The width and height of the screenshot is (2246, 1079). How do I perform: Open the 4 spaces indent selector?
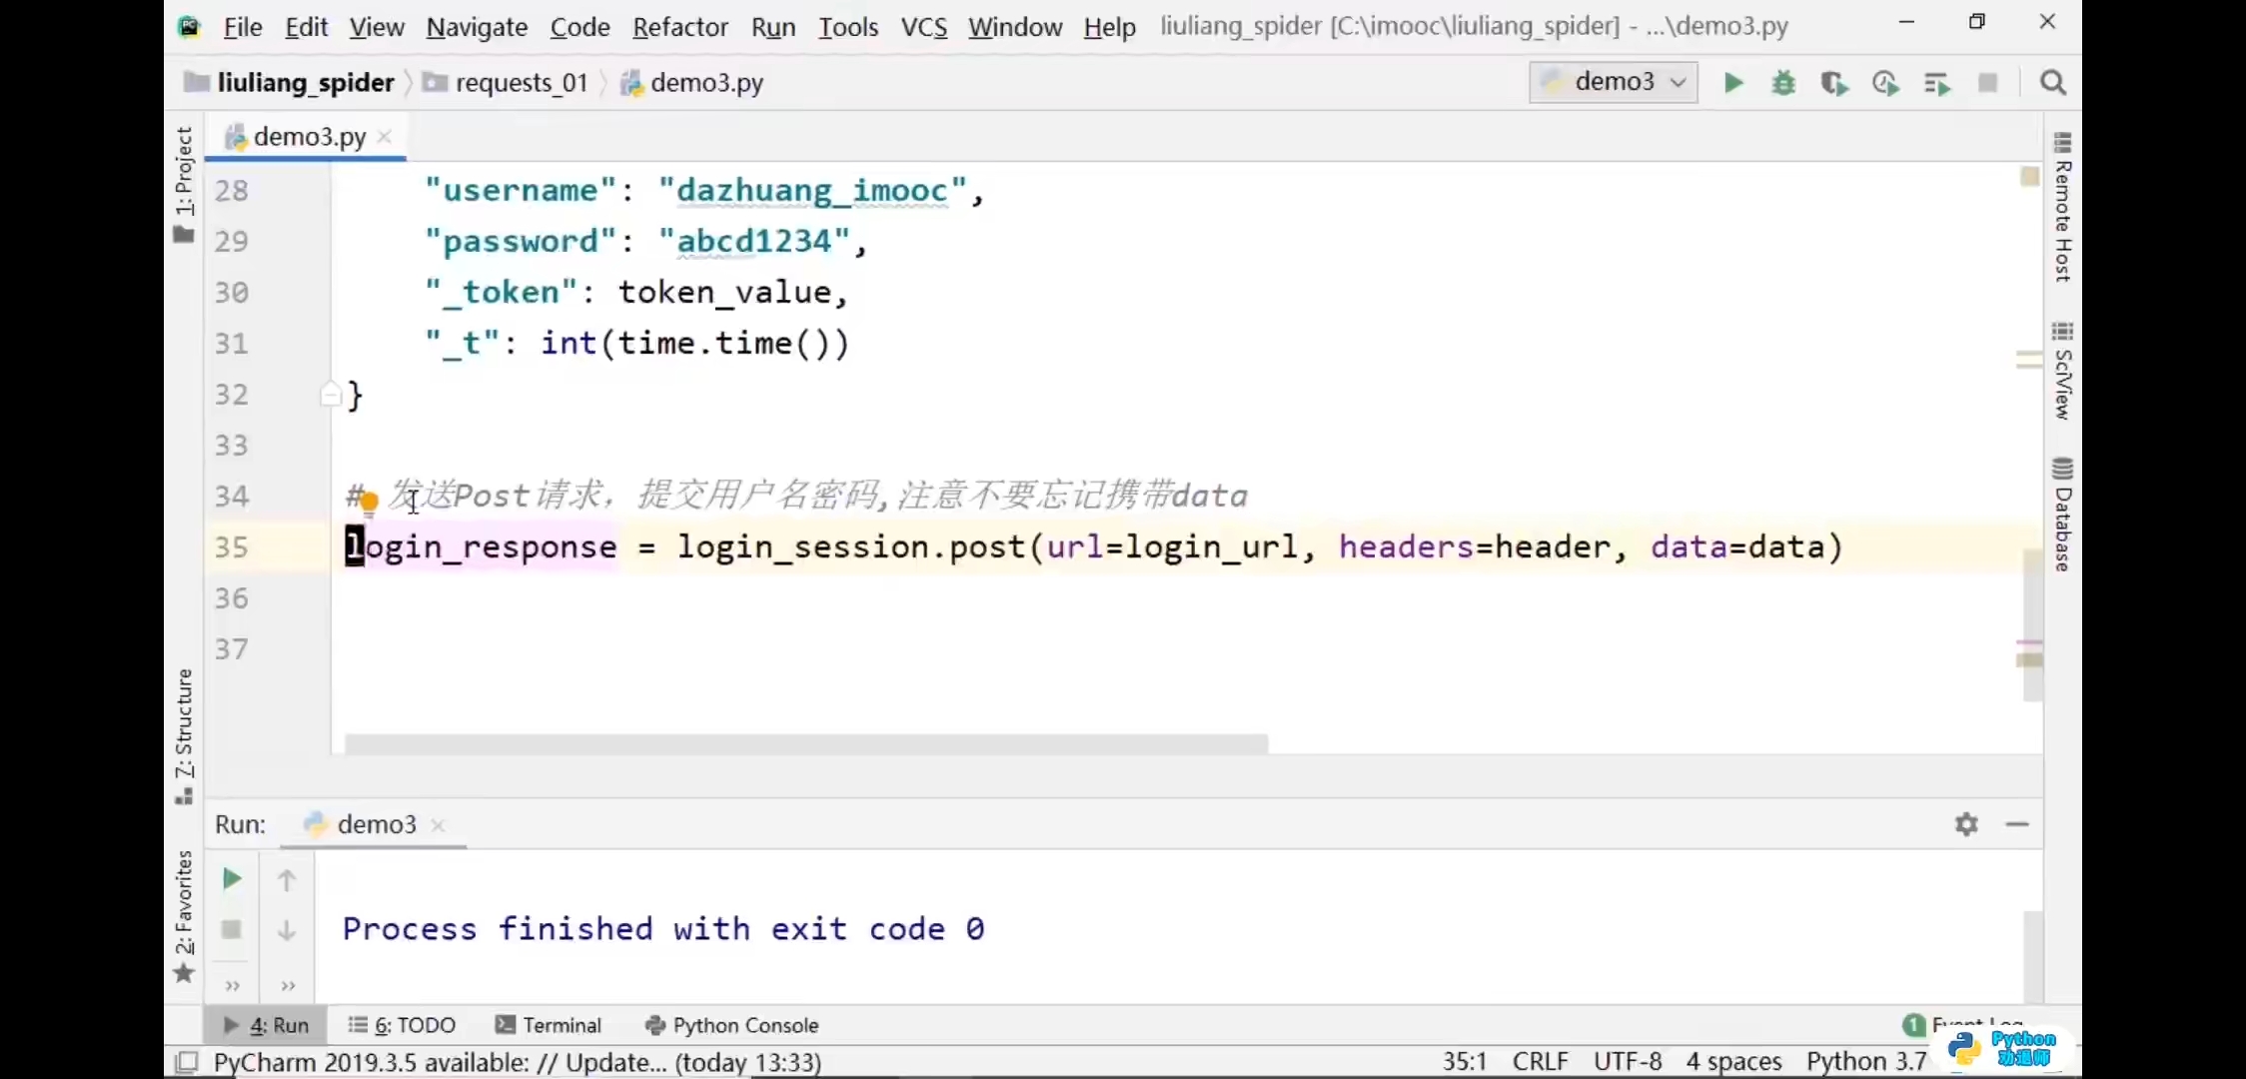(x=1733, y=1061)
